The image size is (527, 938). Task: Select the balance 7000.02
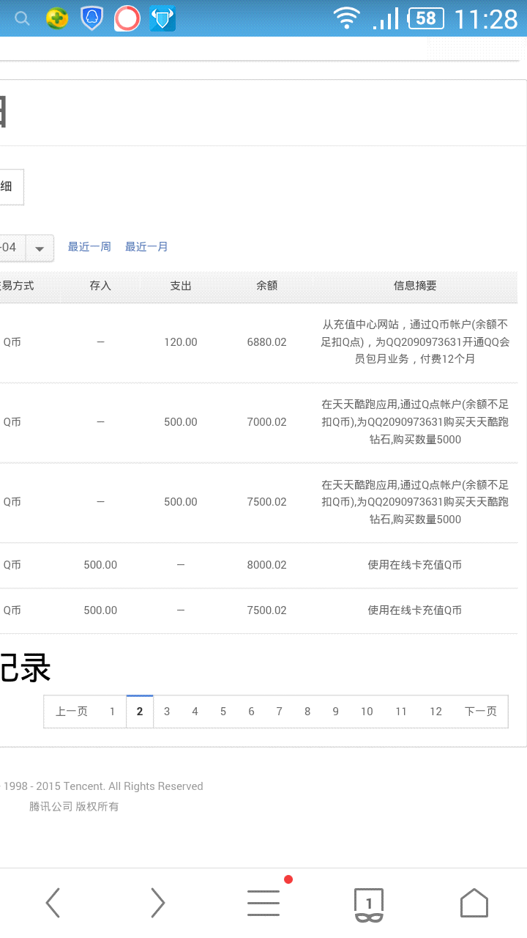coord(266,422)
